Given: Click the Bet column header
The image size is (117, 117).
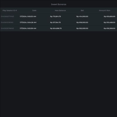Looking at the screenshot, I should click(x=82, y=11).
